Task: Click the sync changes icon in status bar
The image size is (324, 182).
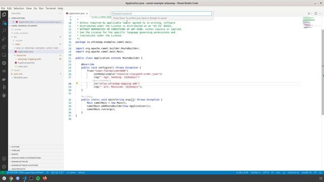Action: click(x=47, y=172)
